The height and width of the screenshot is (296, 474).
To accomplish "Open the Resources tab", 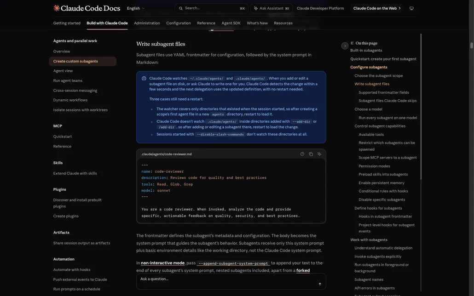I will click(283, 23).
